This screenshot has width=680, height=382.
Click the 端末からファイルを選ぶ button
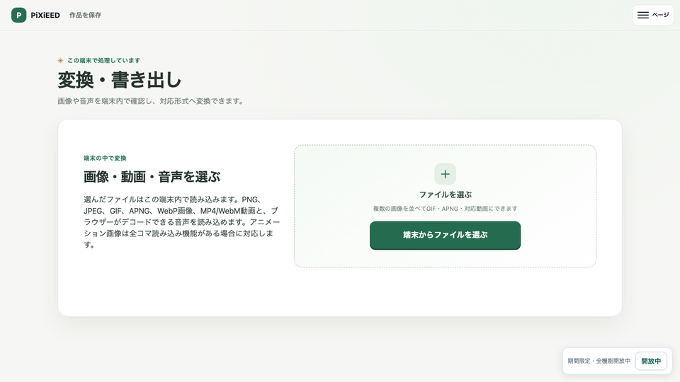[445, 235]
